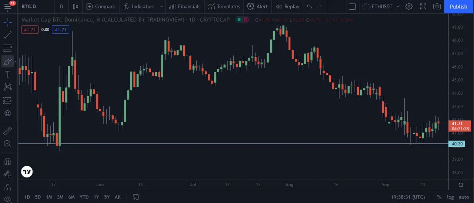This screenshot has height=203, width=474.
Task: Open the go to date calendar
Action: (136, 197)
